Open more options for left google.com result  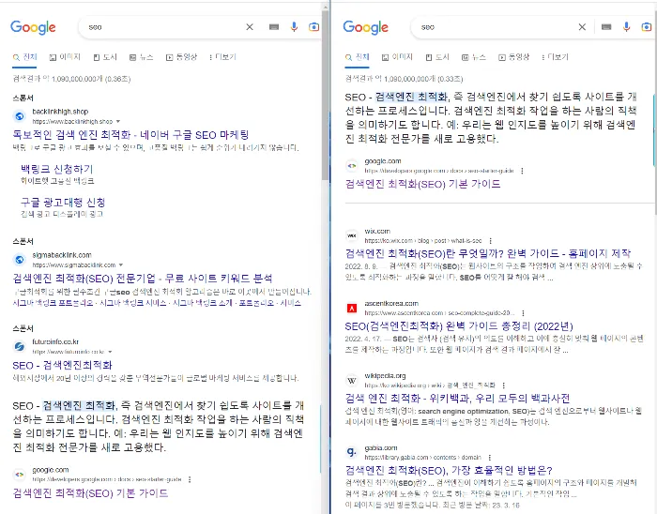(x=190, y=479)
